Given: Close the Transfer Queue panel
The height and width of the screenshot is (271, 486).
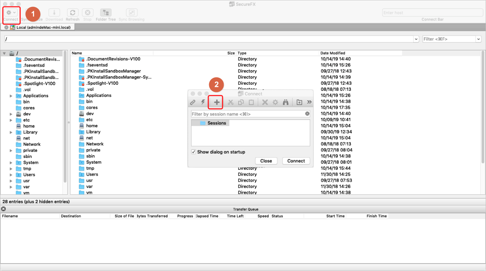Looking at the screenshot, I should [3, 209].
